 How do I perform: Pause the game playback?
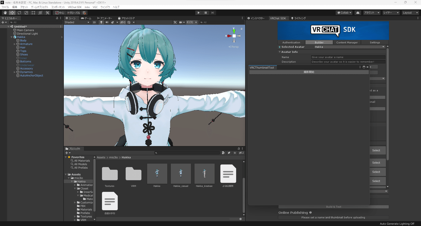(206, 13)
